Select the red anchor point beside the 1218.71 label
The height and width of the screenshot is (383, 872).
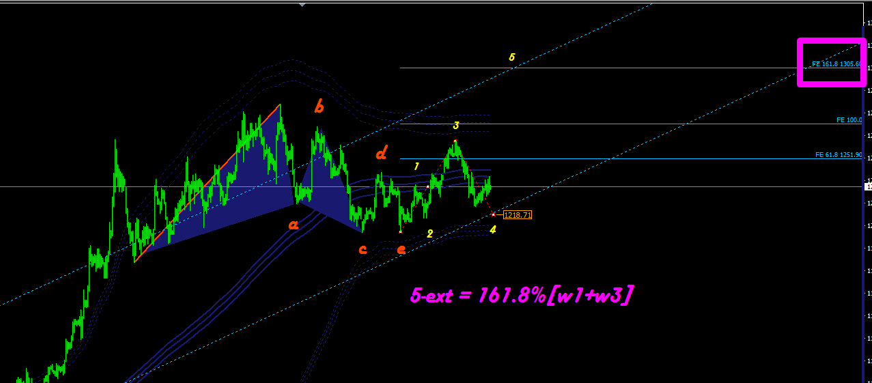pos(493,214)
